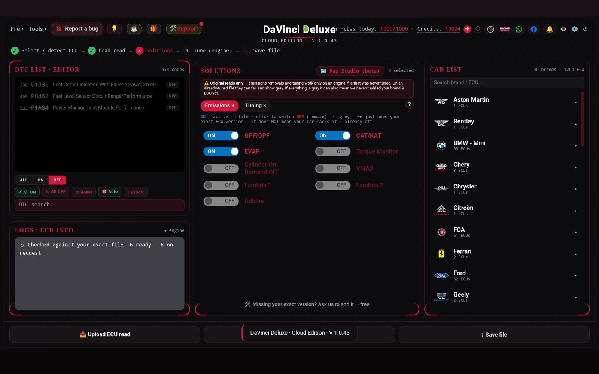
Task: Open Map Studio (beta)
Action: [x=350, y=71]
